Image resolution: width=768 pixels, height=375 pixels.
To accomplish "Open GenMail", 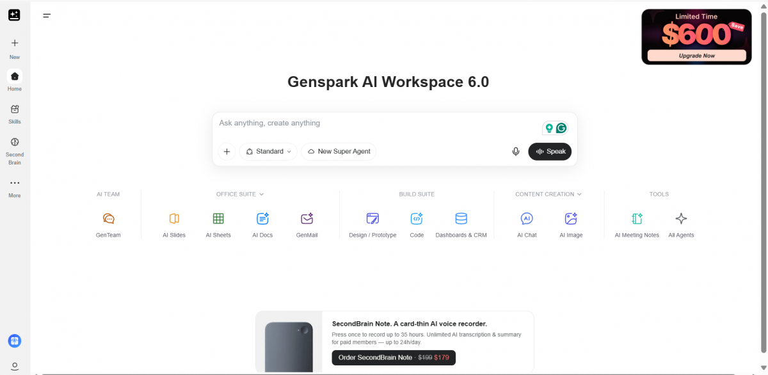I will pos(307,225).
